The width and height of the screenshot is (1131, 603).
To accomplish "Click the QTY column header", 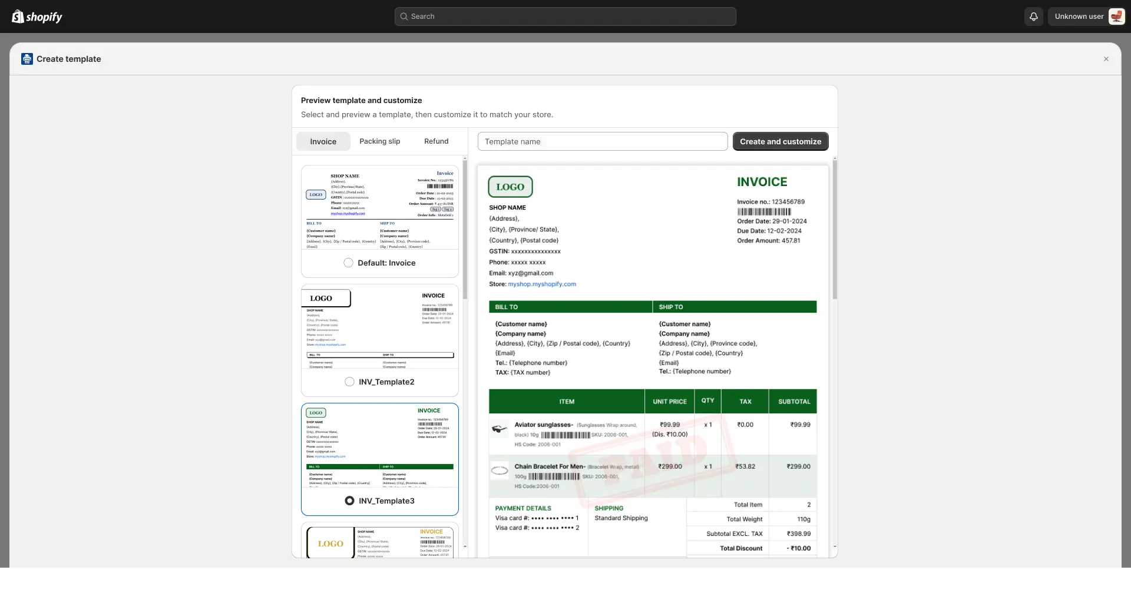I will click(708, 400).
